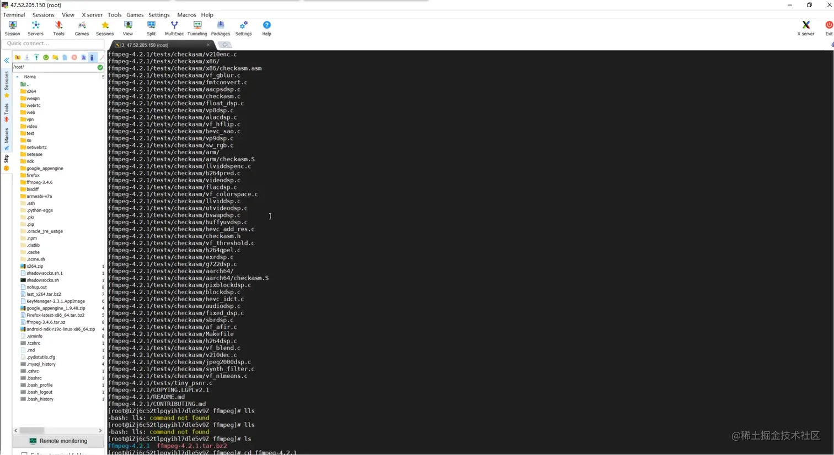Toggle the X server icon

(x=806, y=28)
